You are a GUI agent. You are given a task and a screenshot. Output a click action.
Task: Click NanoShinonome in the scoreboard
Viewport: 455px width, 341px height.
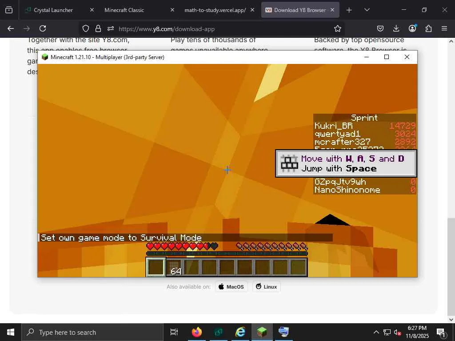[347, 190]
